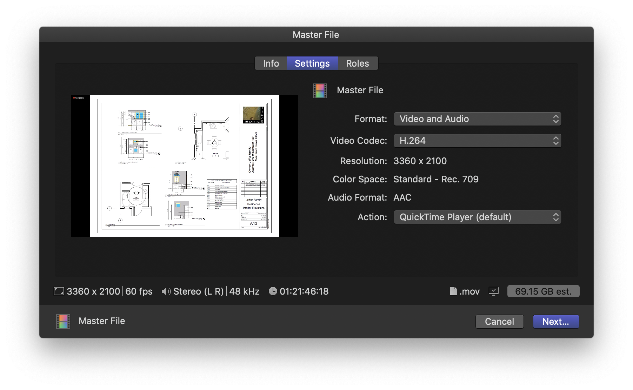
Task: Select the Settings tab
Action: point(312,63)
